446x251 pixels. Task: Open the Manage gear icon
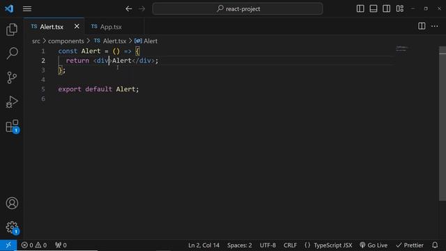coord(13,228)
